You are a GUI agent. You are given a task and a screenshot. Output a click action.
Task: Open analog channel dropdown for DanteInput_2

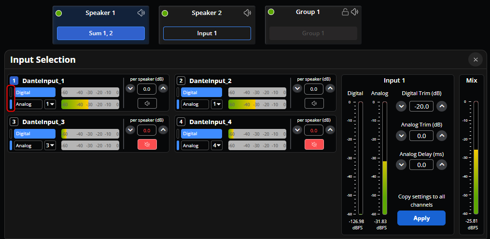coord(217,104)
